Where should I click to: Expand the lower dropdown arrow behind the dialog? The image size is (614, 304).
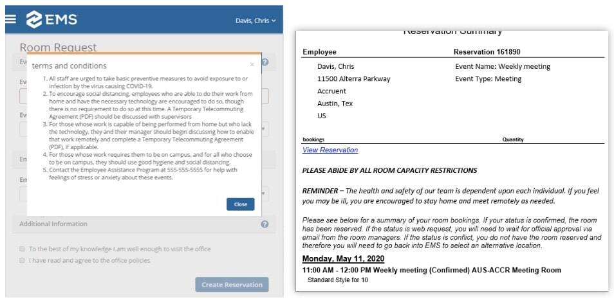point(265,193)
